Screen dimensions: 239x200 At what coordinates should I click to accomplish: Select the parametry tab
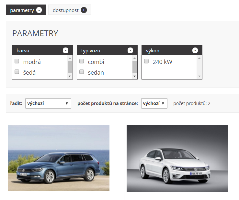pyautogui.click(x=22, y=10)
